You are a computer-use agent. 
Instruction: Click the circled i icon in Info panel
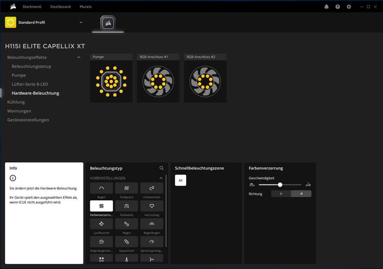coord(13,178)
